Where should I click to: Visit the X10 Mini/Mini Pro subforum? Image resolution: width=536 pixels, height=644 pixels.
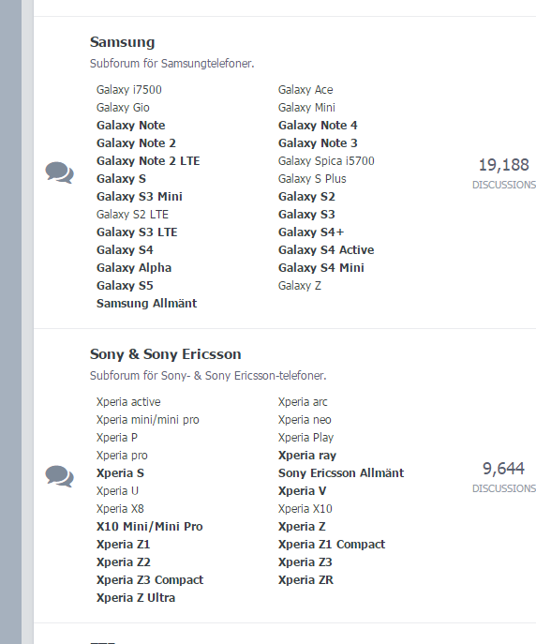[149, 527]
